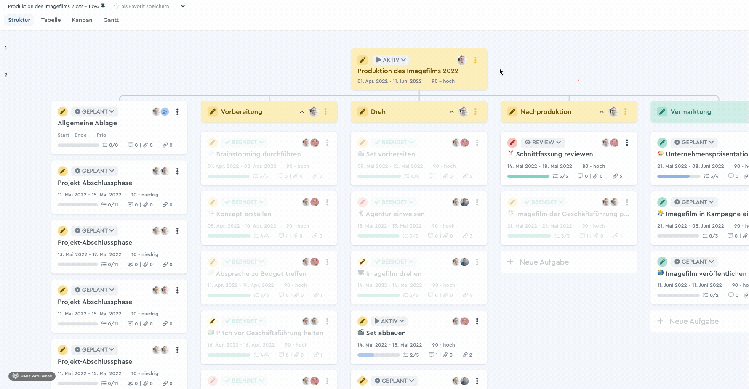
Task: Click green pencil icon on Vermarktung column header
Action: click(662, 112)
